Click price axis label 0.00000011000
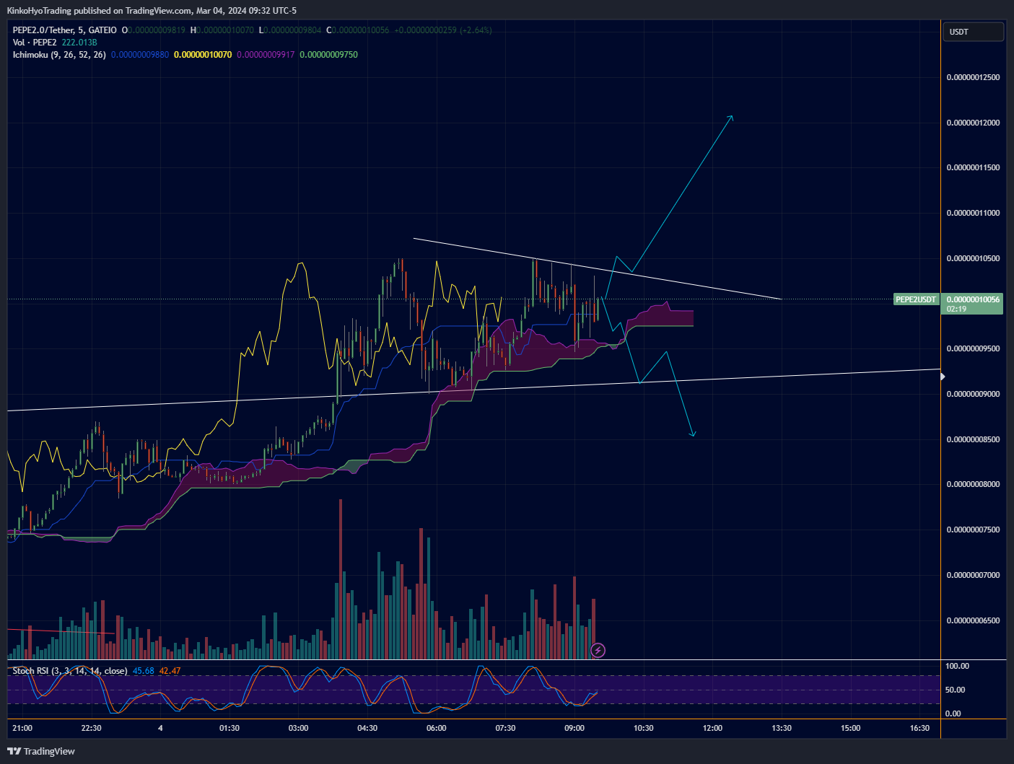This screenshot has width=1014, height=764. tap(973, 213)
